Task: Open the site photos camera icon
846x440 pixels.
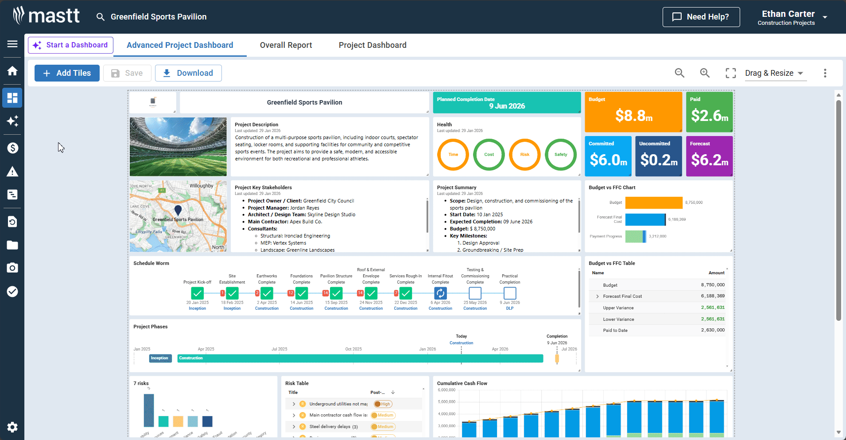Action: tap(12, 268)
